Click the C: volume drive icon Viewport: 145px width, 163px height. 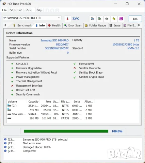coord(9,106)
